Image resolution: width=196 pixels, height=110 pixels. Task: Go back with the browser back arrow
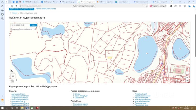point(7,6)
